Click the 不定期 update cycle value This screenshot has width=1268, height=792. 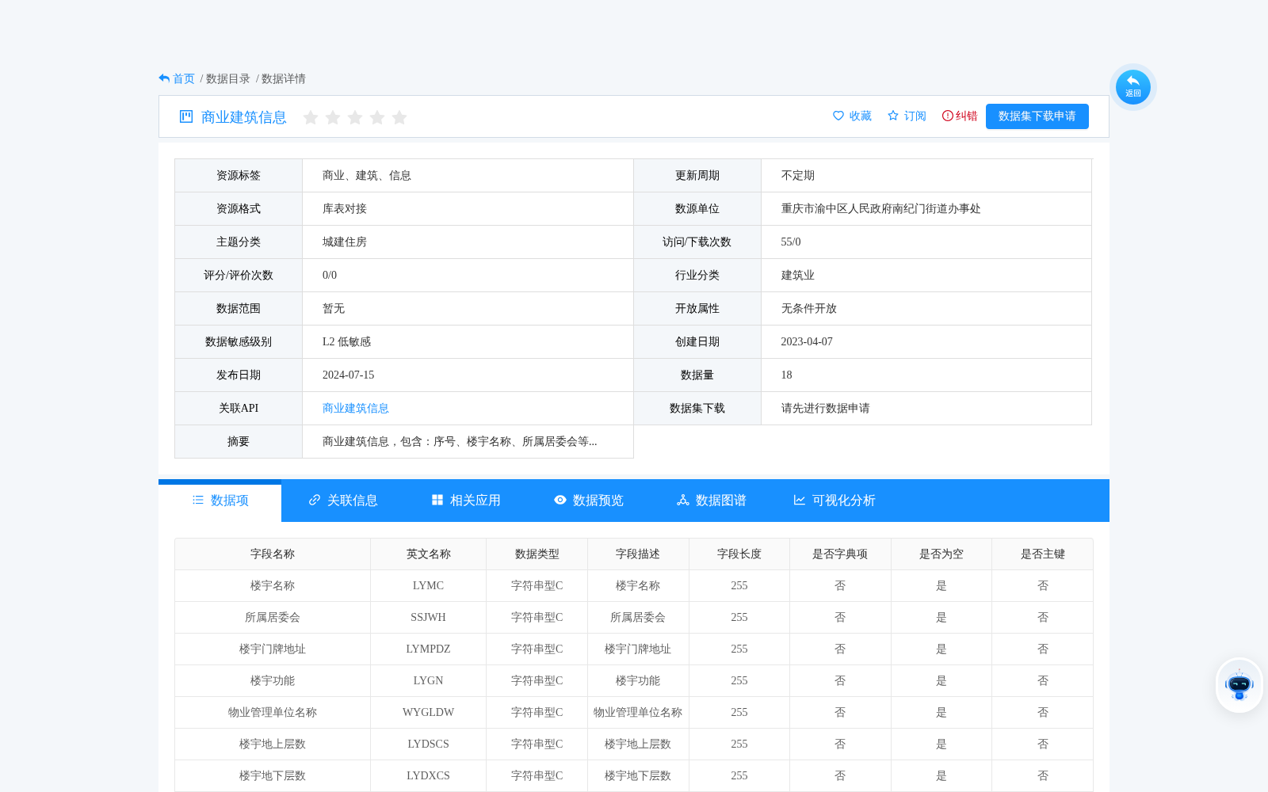pos(797,175)
